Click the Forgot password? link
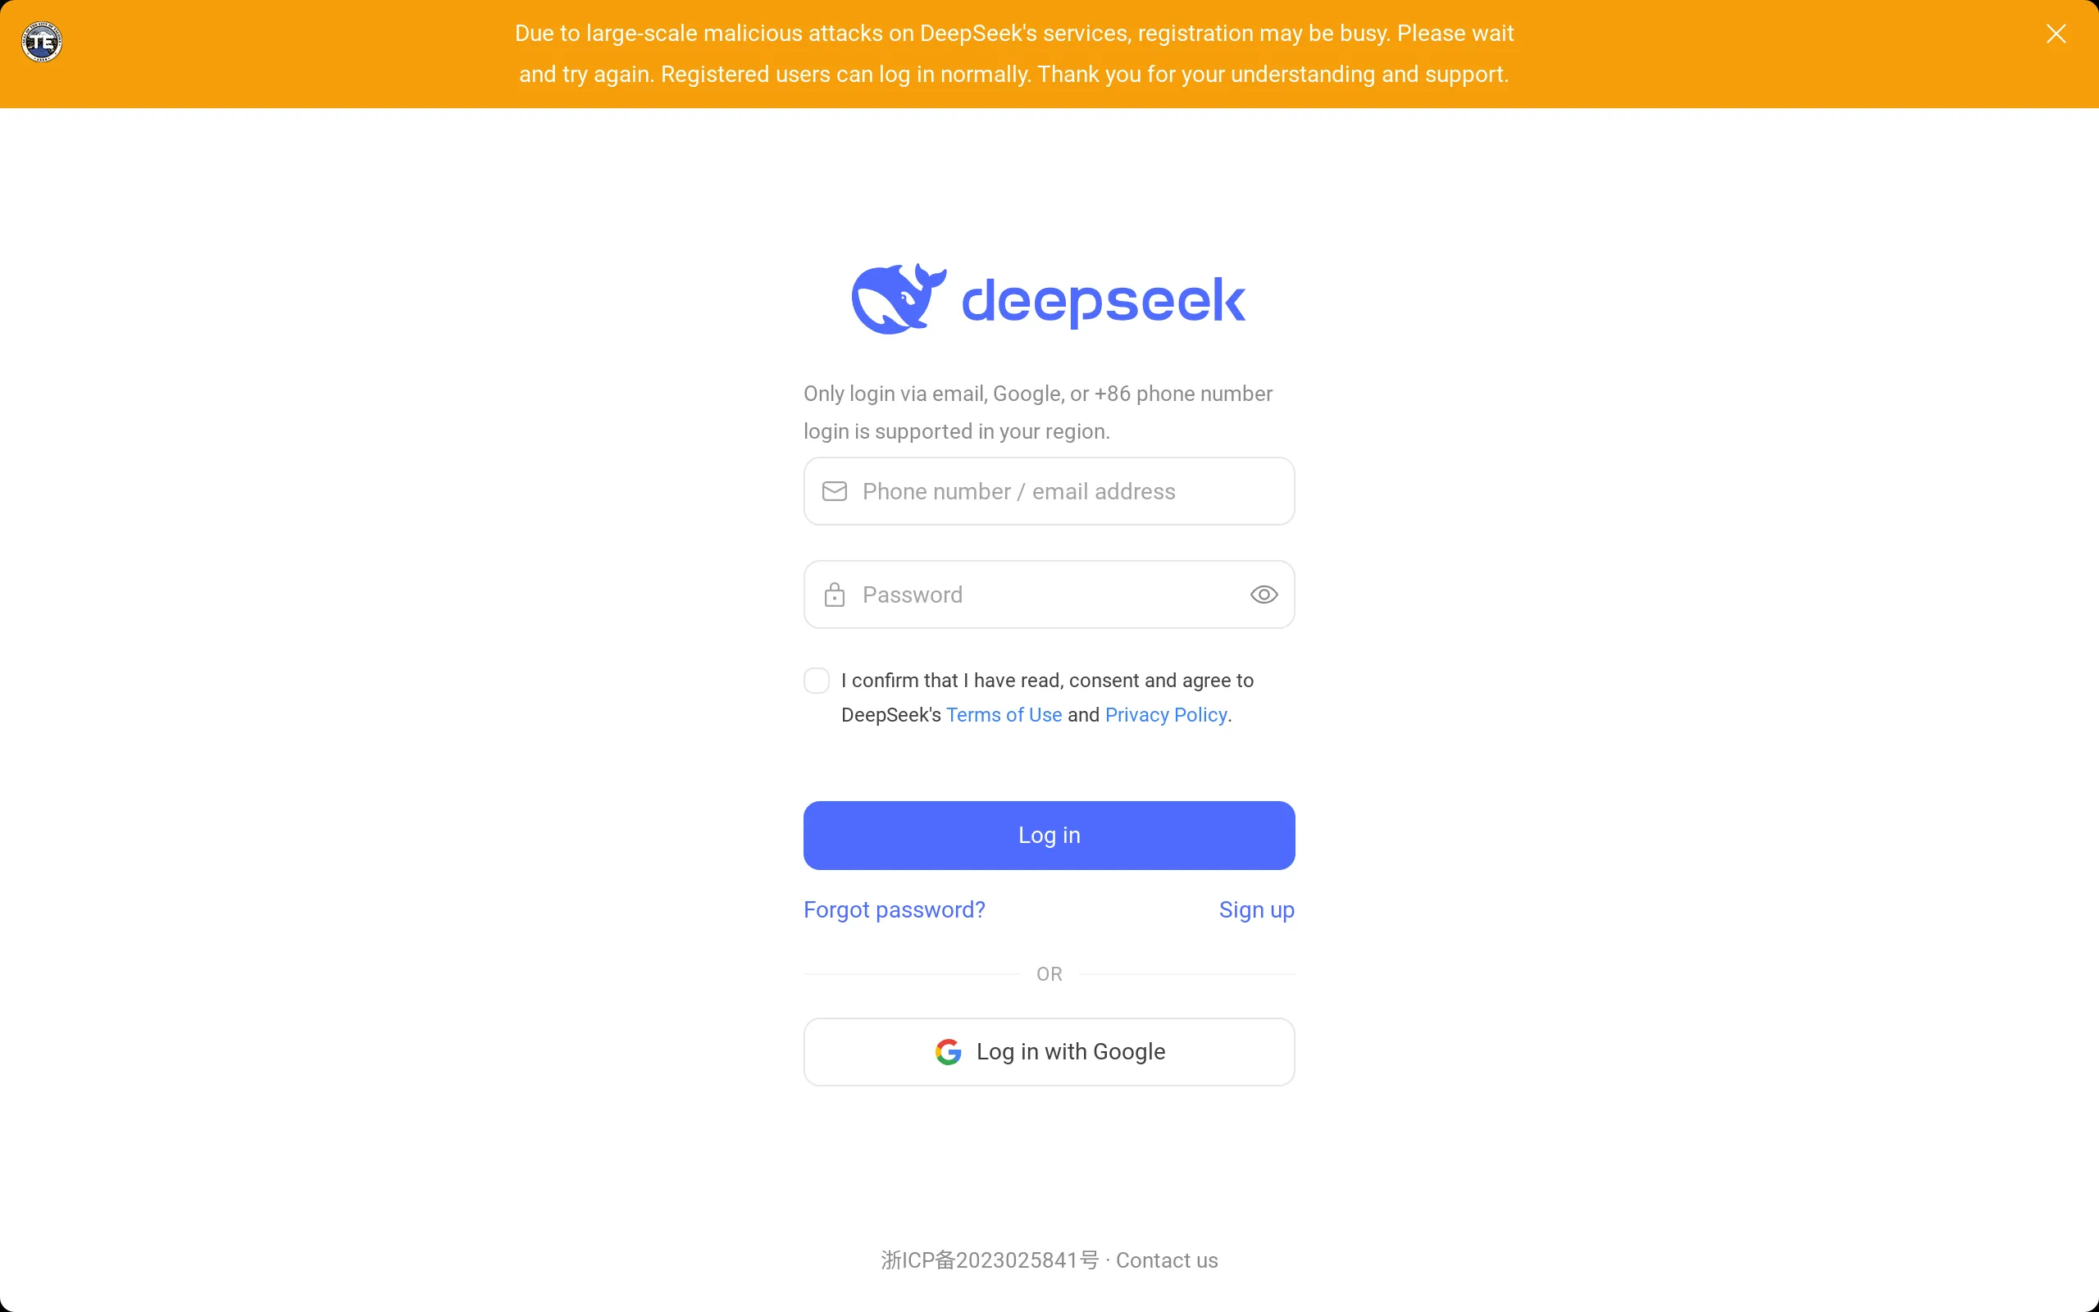Viewport: 2099px width, 1312px height. click(x=893, y=909)
